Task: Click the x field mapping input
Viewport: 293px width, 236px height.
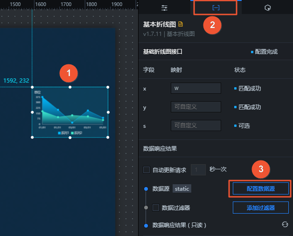Action: [x=196, y=88]
